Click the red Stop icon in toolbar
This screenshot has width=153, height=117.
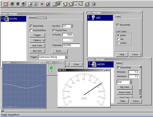click(x=47, y=4)
